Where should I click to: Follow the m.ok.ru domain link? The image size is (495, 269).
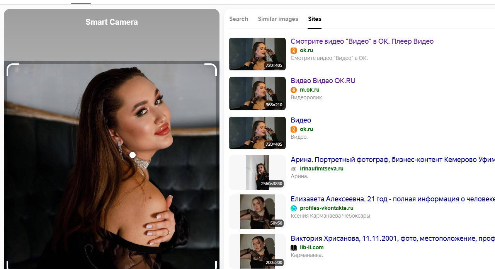click(x=310, y=90)
